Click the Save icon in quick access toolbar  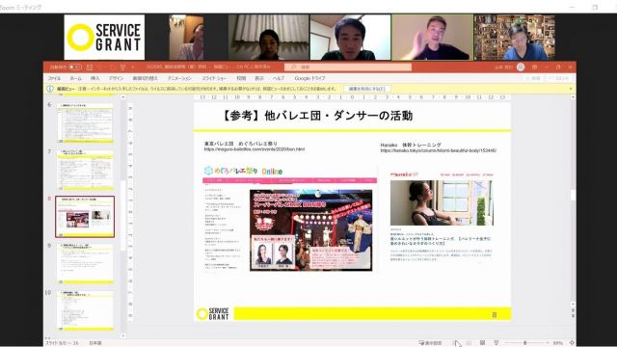pyautogui.click(x=90, y=67)
